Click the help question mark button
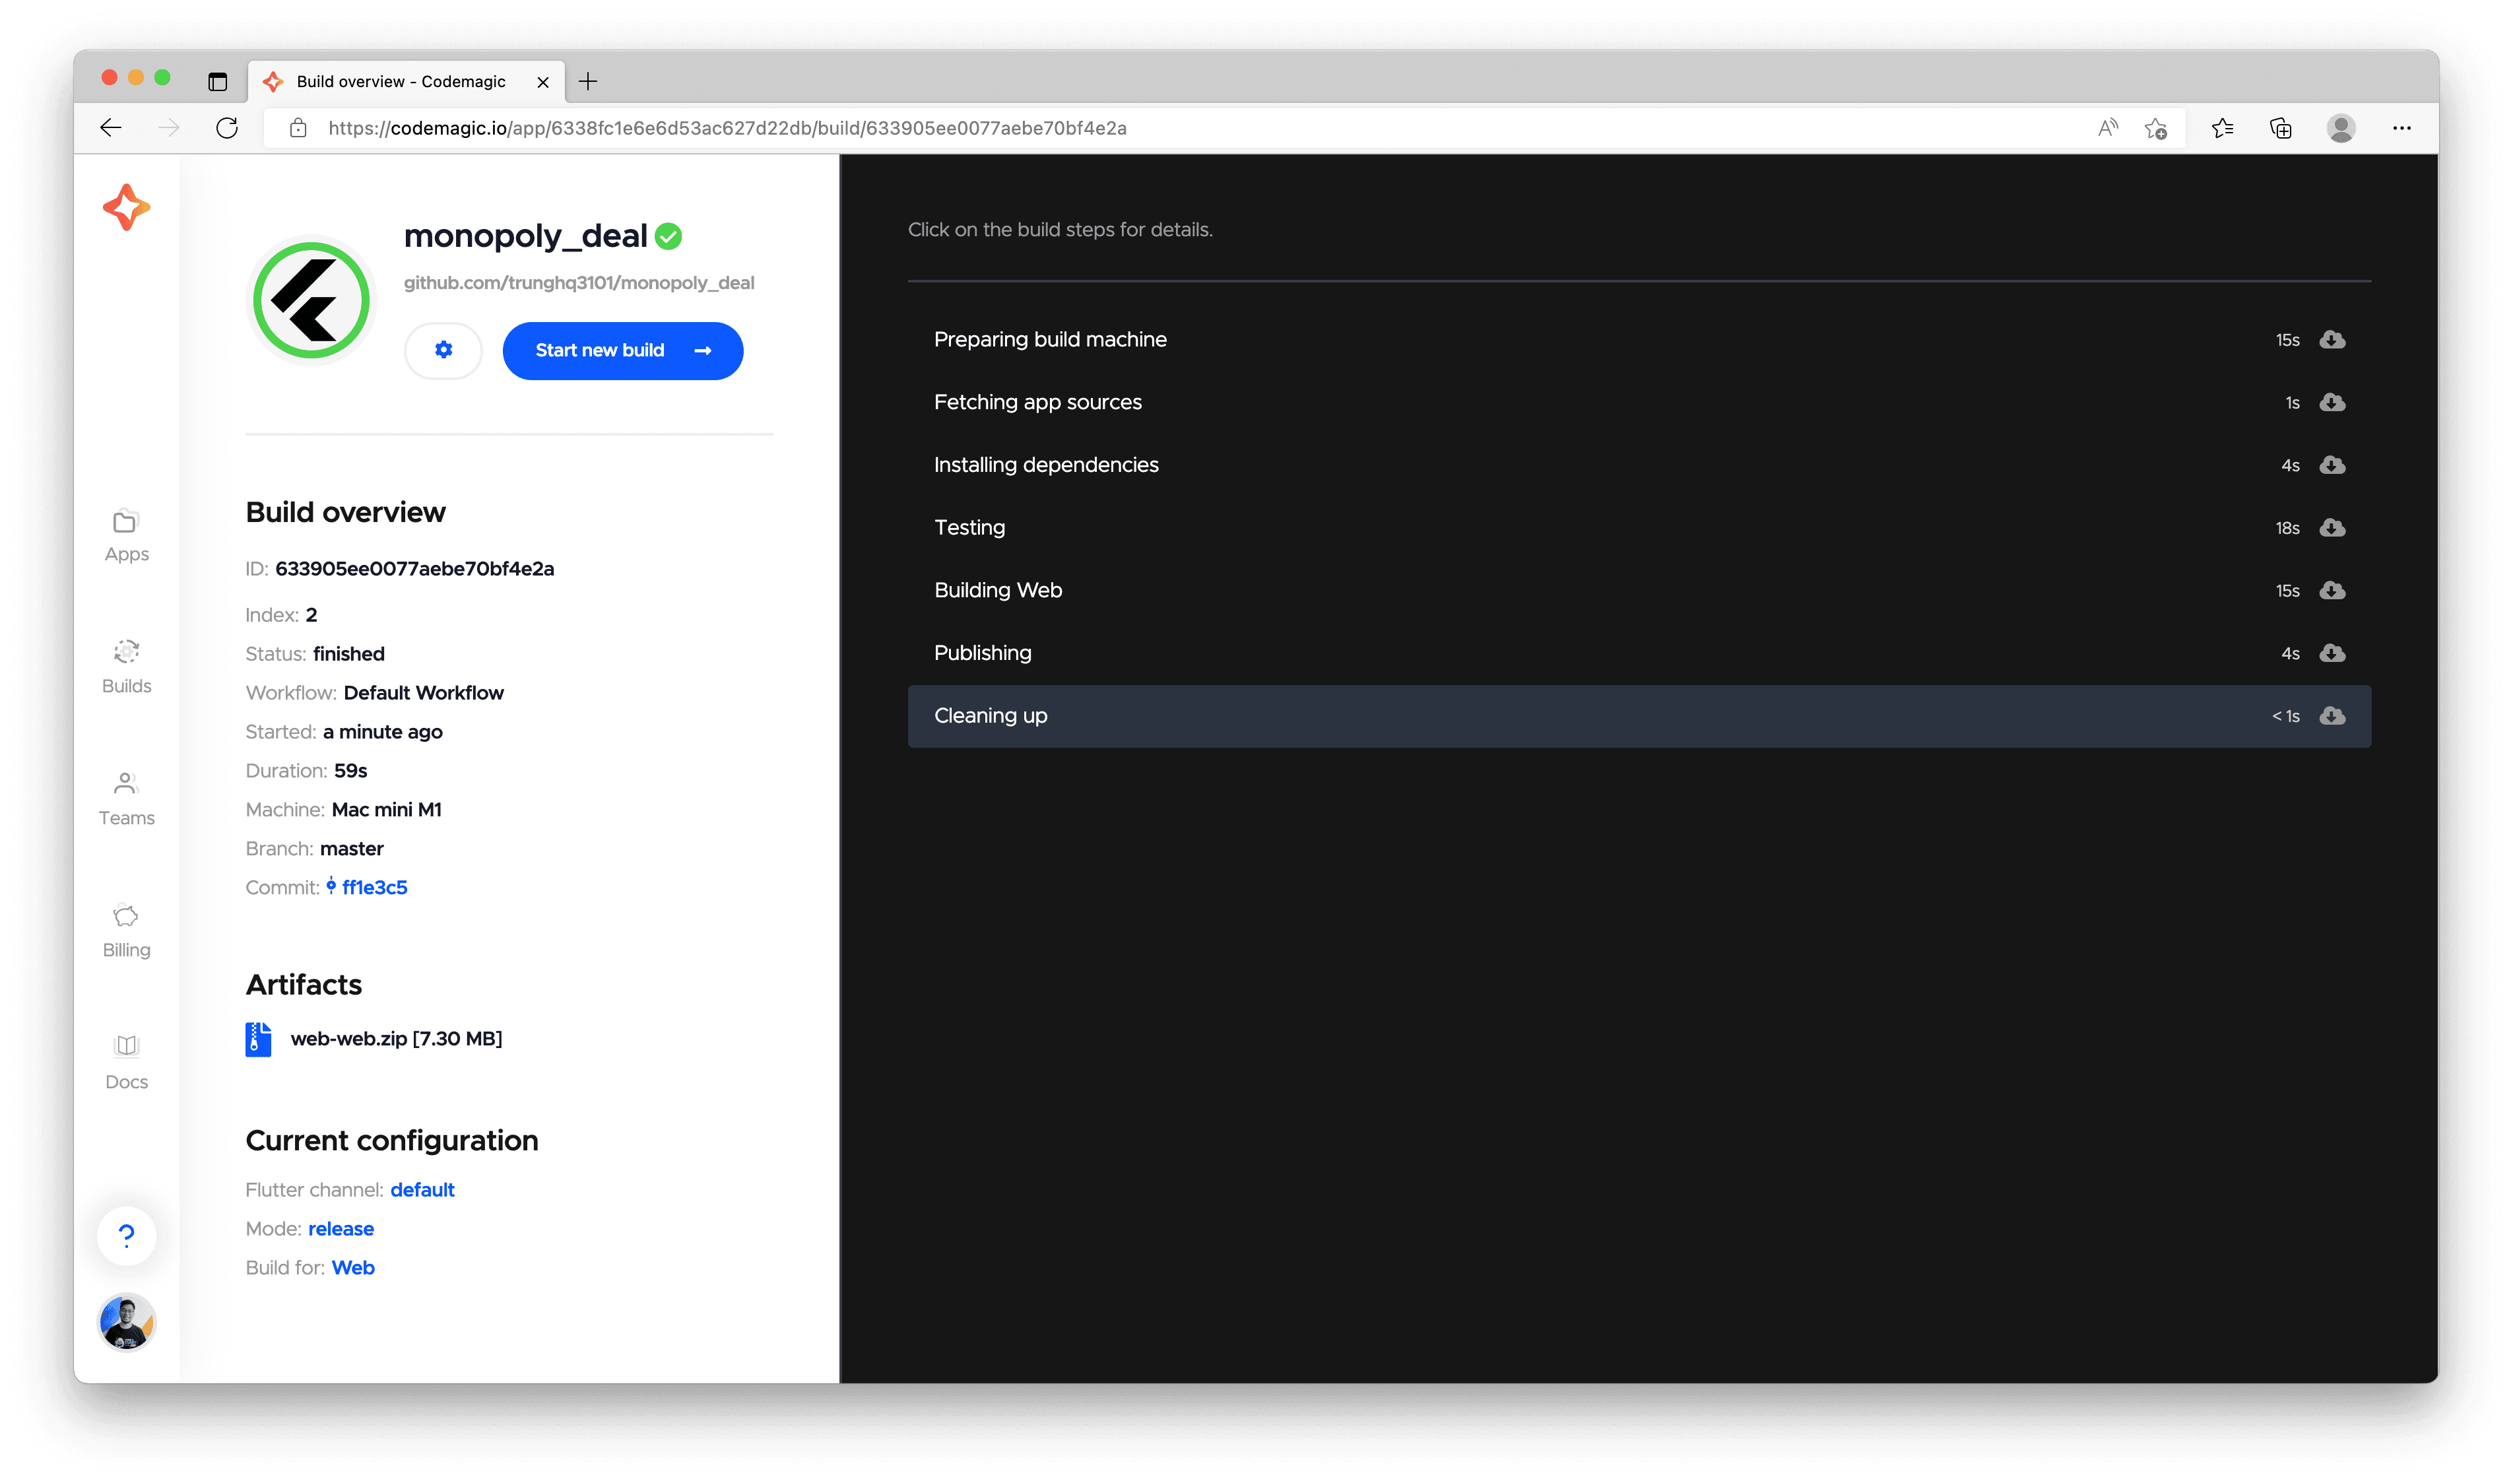 [127, 1237]
